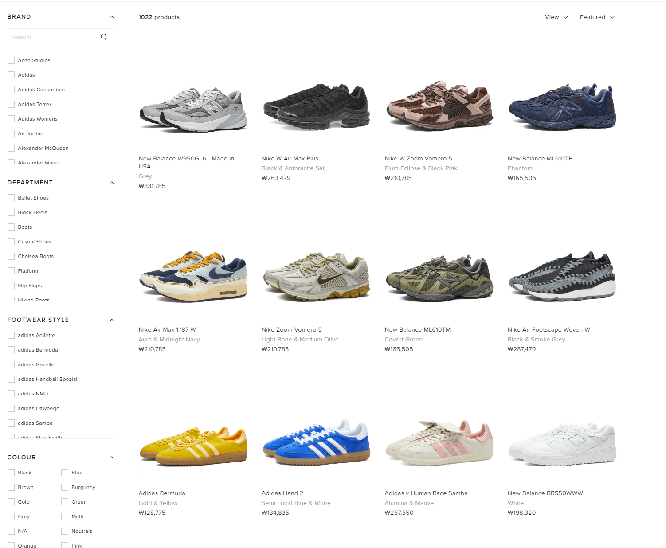Open the Featured sort dropdown
Viewport: 666px width, 548px height.
597,17
